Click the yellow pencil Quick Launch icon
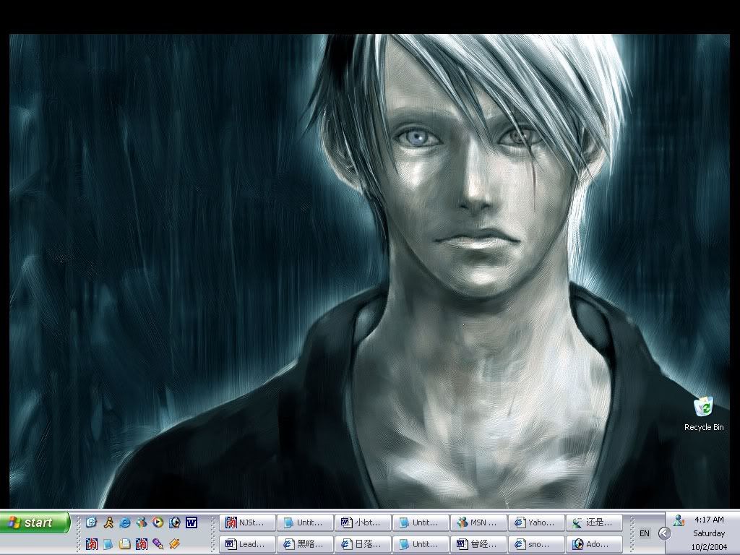 click(175, 544)
